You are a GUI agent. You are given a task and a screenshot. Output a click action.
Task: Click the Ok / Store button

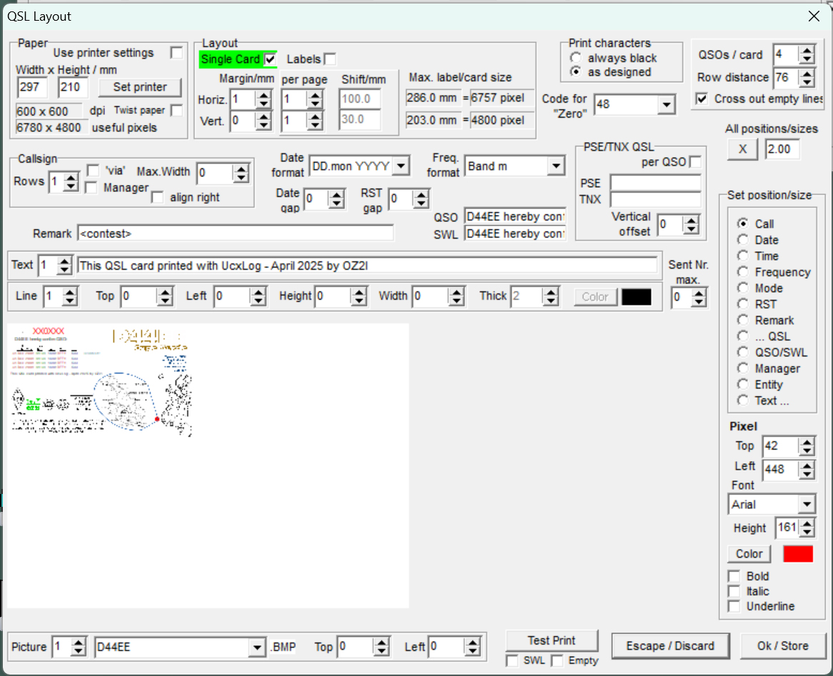click(x=783, y=646)
